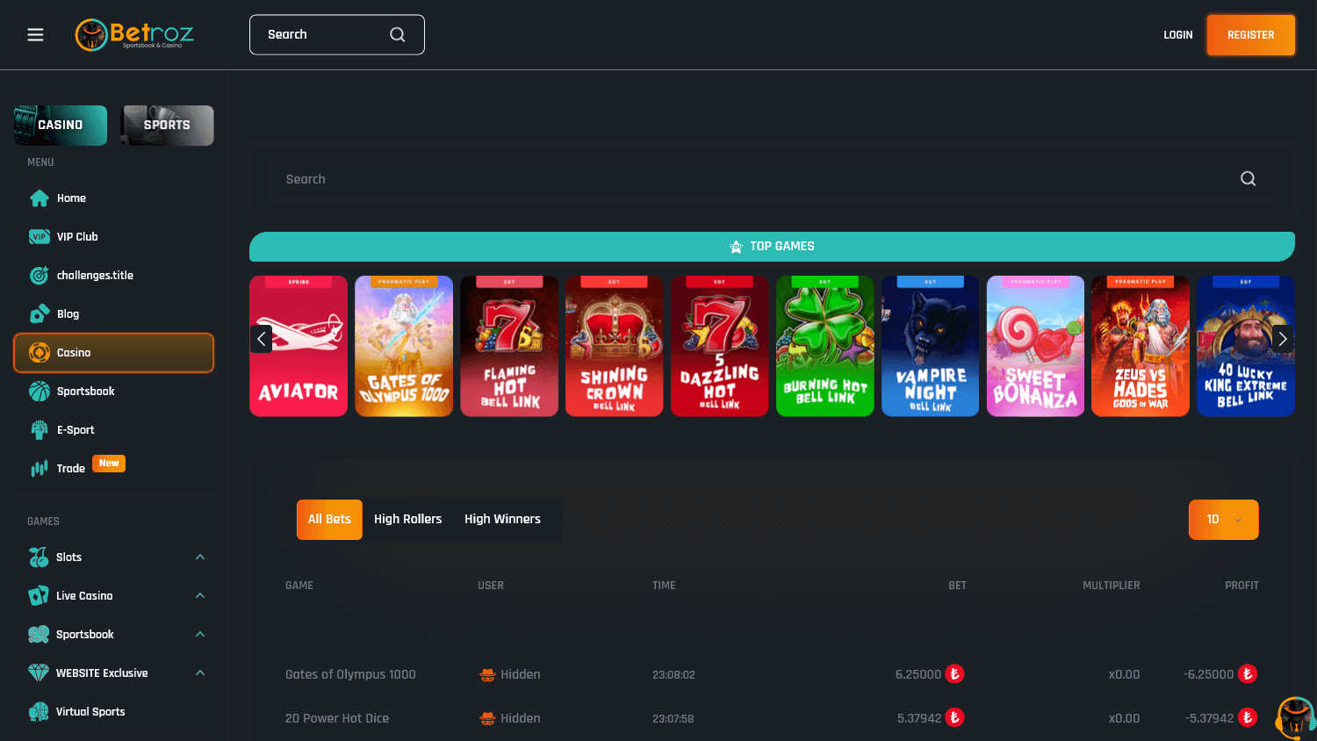The image size is (1317, 741).
Task: Click the VIP Club badge icon
Action: [x=40, y=237]
